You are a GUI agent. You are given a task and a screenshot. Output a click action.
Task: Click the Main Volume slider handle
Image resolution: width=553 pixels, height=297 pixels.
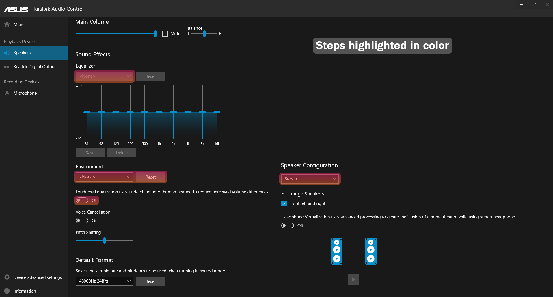click(x=155, y=34)
